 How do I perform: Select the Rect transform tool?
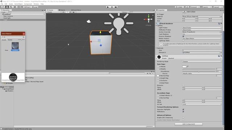[x=19, y=7]
